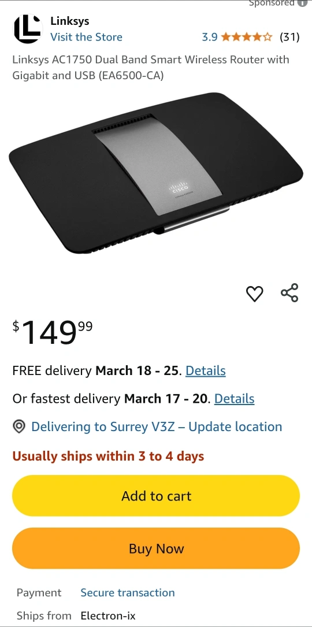Open Details for fastest delivery

(235, 399)
